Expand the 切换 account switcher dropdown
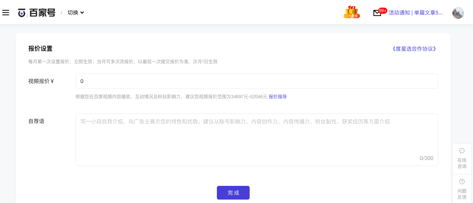Screen dimensions: 473x203 (x=76, y=13)
